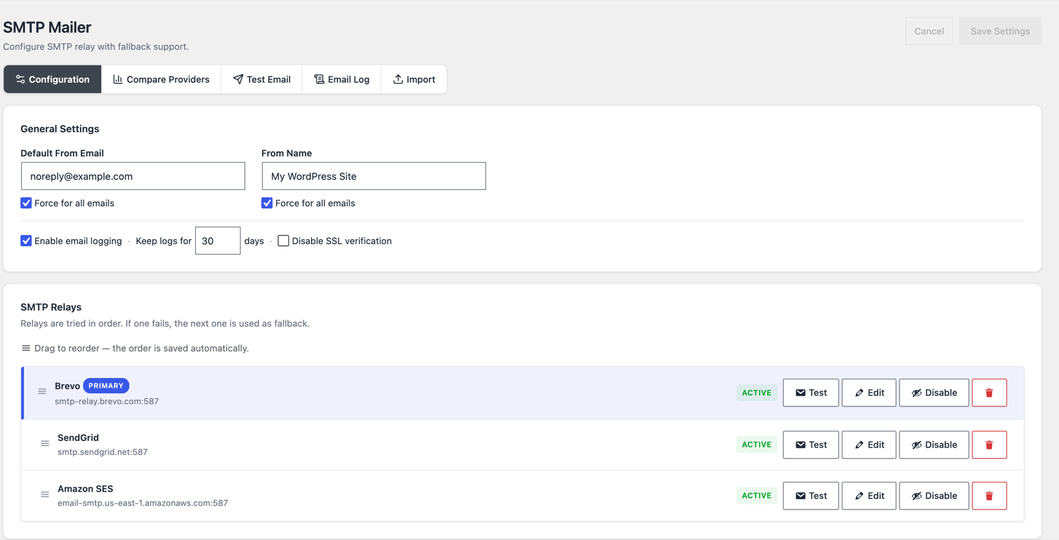Uncheck Force for all emails under From Email
The image size is (1059, 540).
pos(26,203)
